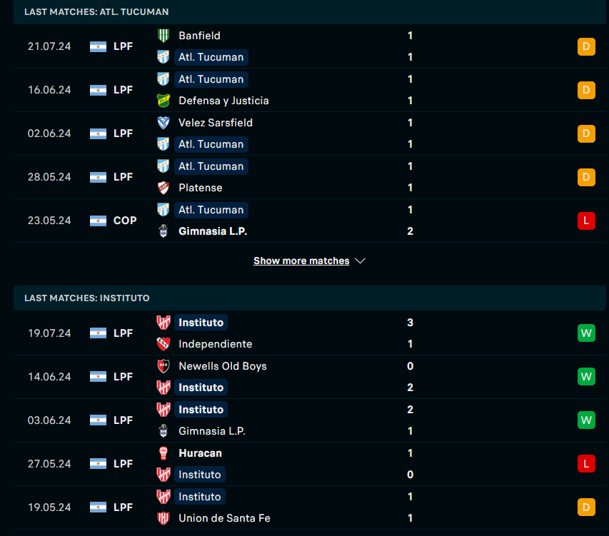Image resolution: width=609 pixels, height=536 pixels.
Task: Click draw badge for Banfield match
Action: 586,46
